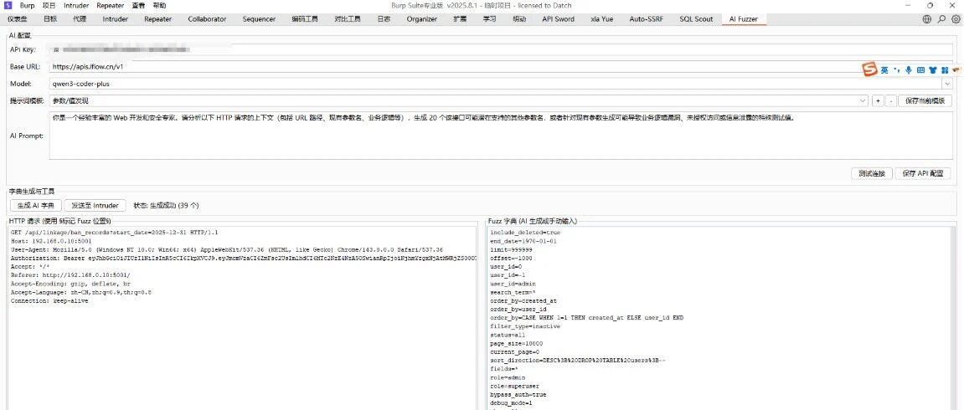Switch to the SQL Scout tab
964x410 pixels.
pyautogui.click(x=696, y=19)
